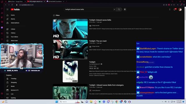The image size is (186, 104).
Task: Open the Twilight movie poster thumbnail
Action: click(x=70, y=71)
